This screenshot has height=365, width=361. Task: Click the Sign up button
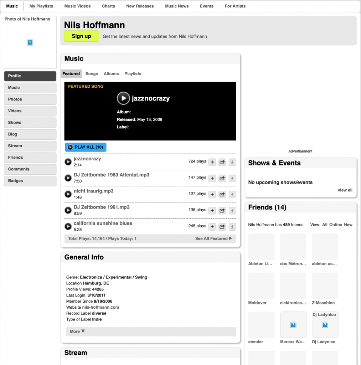pyautogui.click(x=81, y=36)
